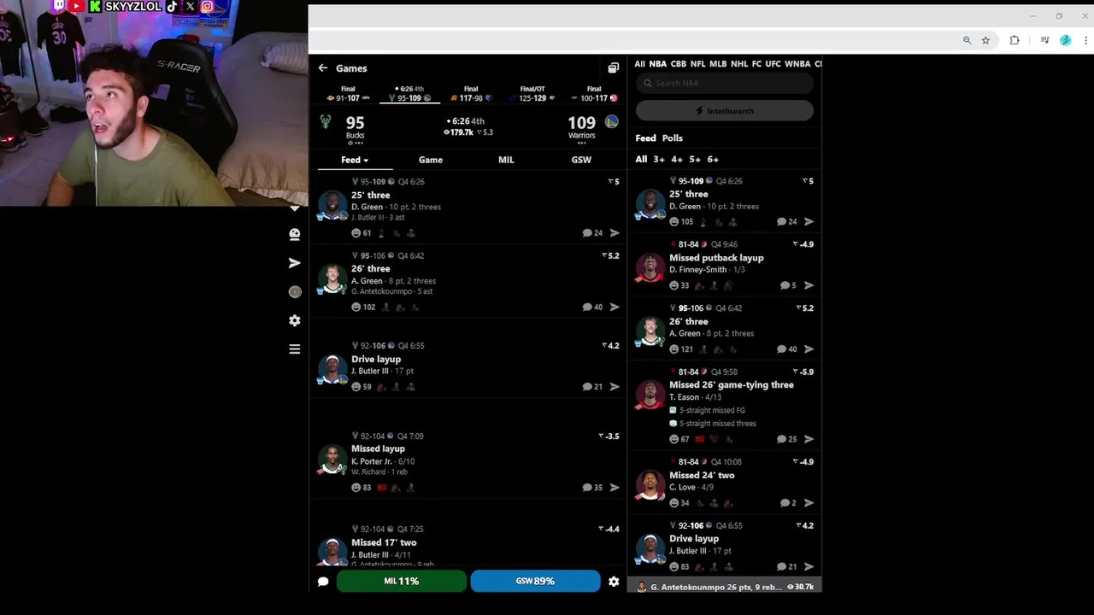The width and height of the screenshot is (1094, 615).
Task: Filter right feed by 5+ rating
Action: (695, 160)
